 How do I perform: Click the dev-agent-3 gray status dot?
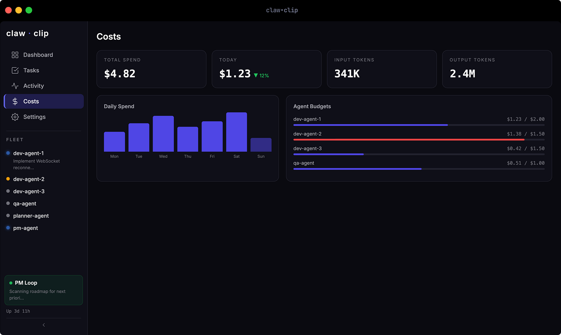pyautogui.click(x=8, y=191)
